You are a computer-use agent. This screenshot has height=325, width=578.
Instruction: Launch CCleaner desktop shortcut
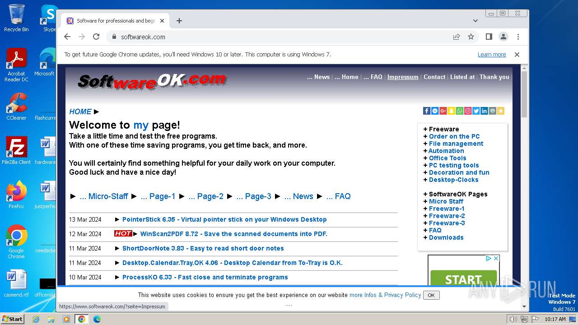click(x=16, y=107)
